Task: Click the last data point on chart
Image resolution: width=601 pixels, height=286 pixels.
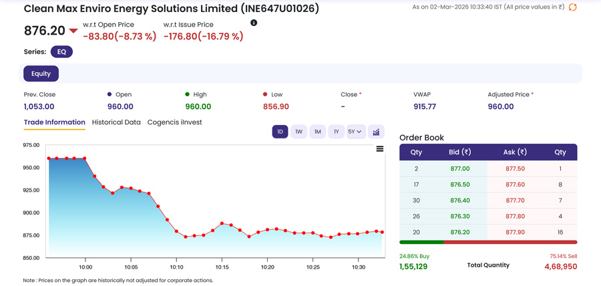Action: pyautogui.click(x=382, y=232)
